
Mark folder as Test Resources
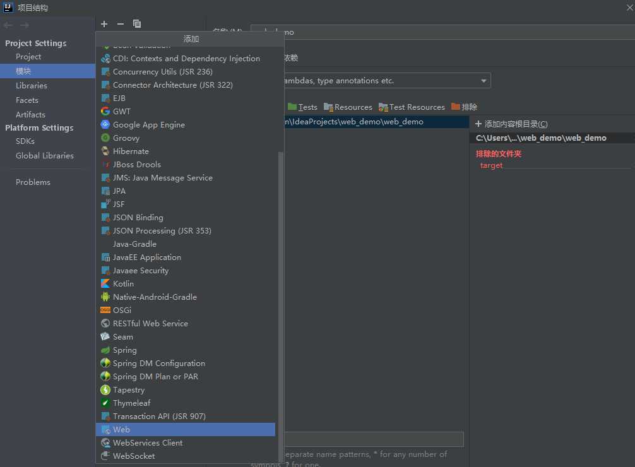tap(412, 107)
